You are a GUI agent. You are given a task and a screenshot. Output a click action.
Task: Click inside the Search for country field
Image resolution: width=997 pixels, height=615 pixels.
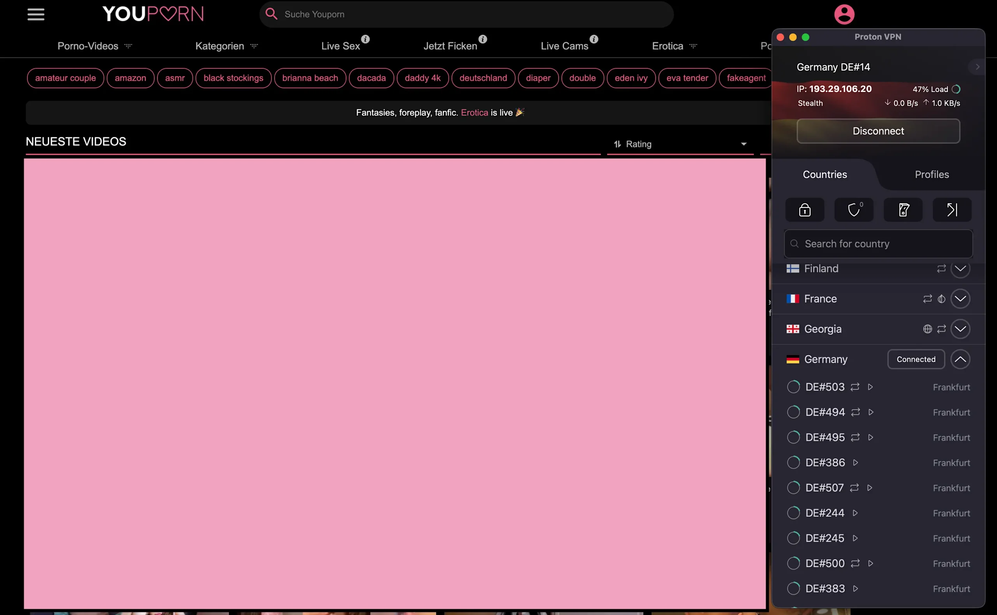click(878, 243)
